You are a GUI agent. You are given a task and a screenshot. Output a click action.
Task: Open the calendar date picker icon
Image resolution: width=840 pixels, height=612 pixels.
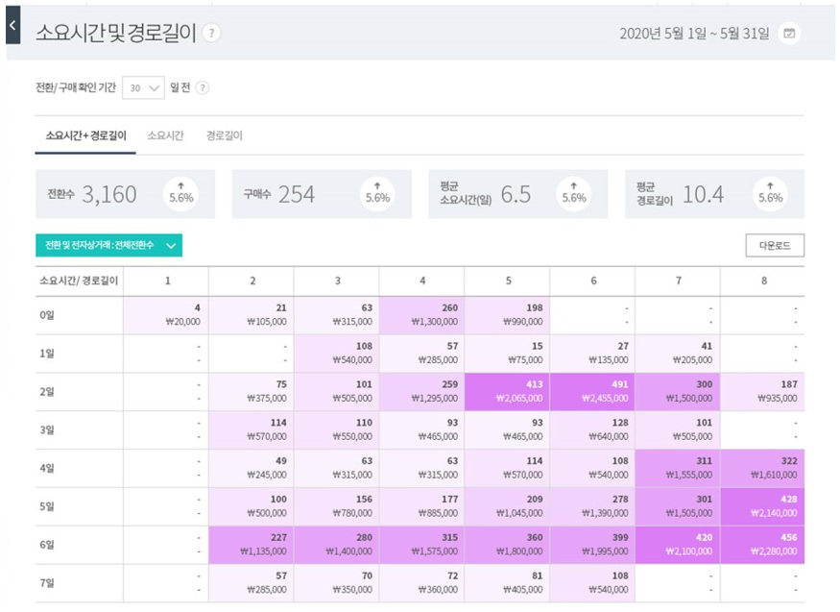(789, 34)
